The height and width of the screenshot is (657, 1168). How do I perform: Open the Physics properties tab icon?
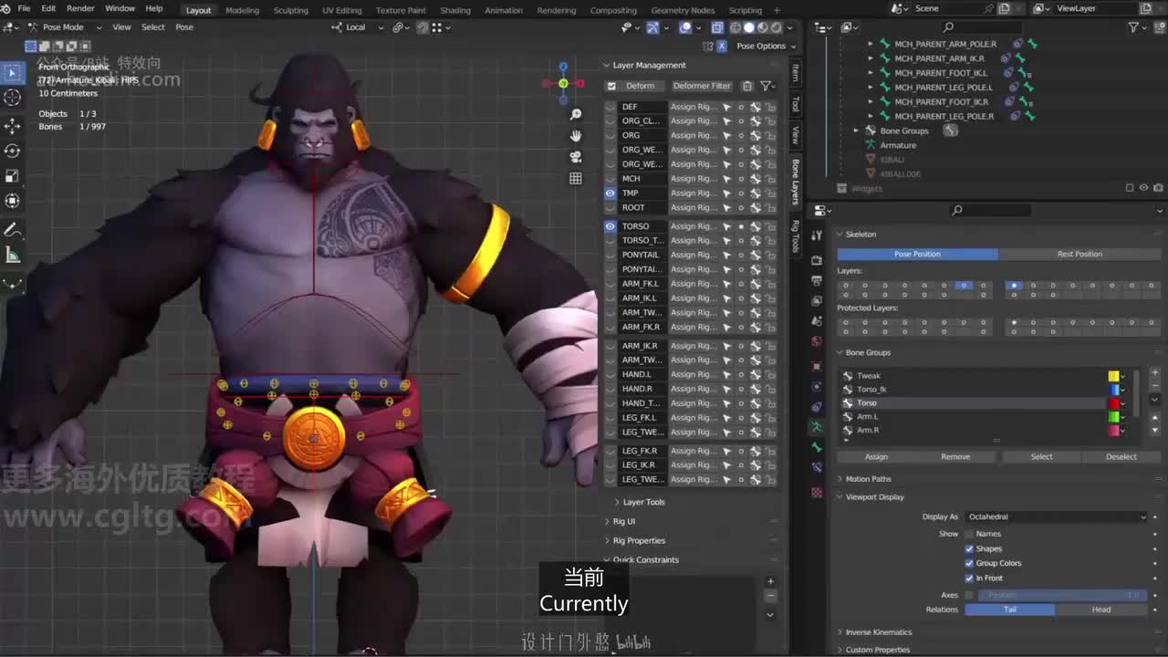[817, 386]
